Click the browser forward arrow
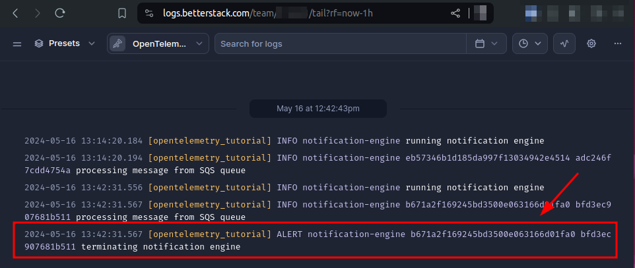 point(38,13)
